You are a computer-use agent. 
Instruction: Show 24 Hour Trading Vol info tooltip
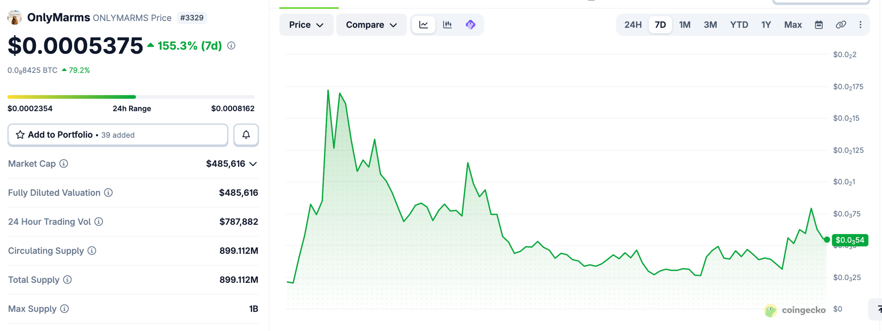click(x=99, y=222)
